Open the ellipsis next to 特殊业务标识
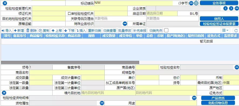Screen dimensions: 239x106 coord(125,24)
